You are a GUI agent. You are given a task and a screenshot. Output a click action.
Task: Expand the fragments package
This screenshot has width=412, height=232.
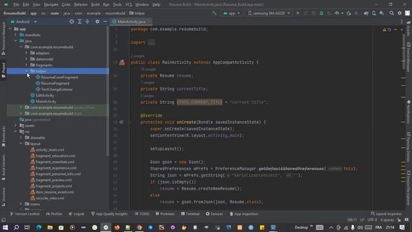pos(26,65)
